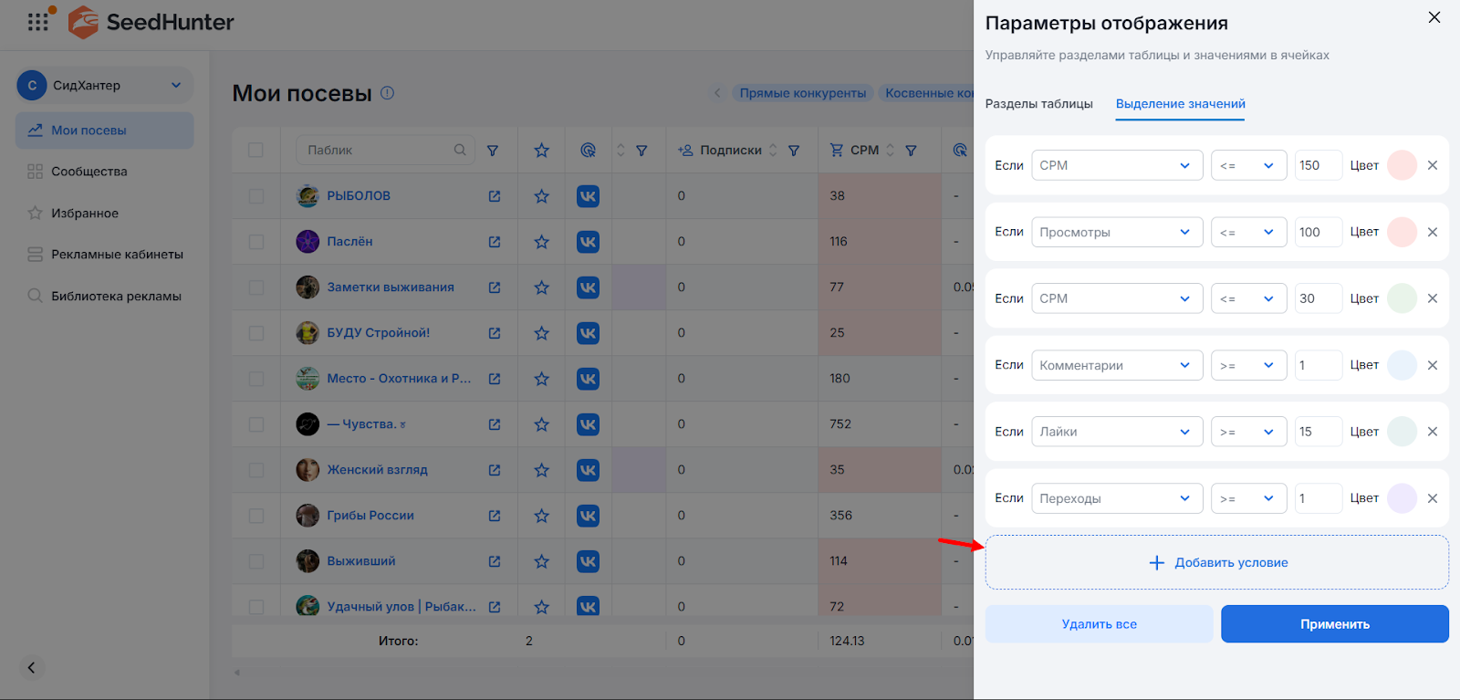The height and width of the screenshot is (700, 1460).
Task: Collapse sidebar with the bottom-left arrow icon
Action: (x=31, y=668)
